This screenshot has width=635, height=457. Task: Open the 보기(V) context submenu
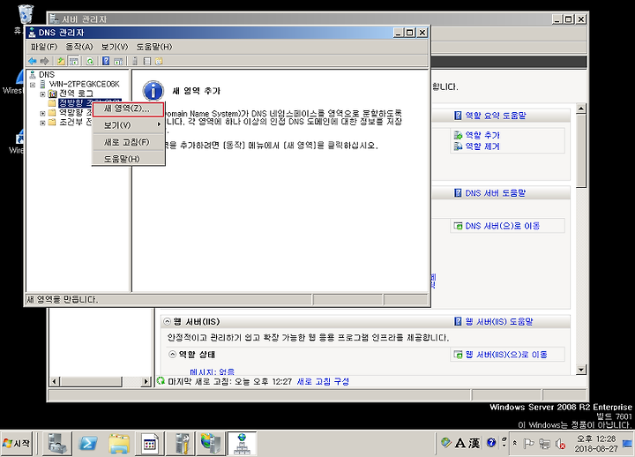[x=129, y=125]
